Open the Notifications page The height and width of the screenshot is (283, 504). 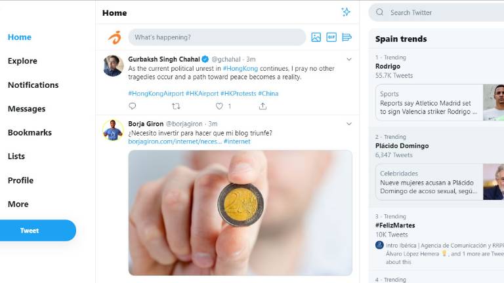click(33, 85)
